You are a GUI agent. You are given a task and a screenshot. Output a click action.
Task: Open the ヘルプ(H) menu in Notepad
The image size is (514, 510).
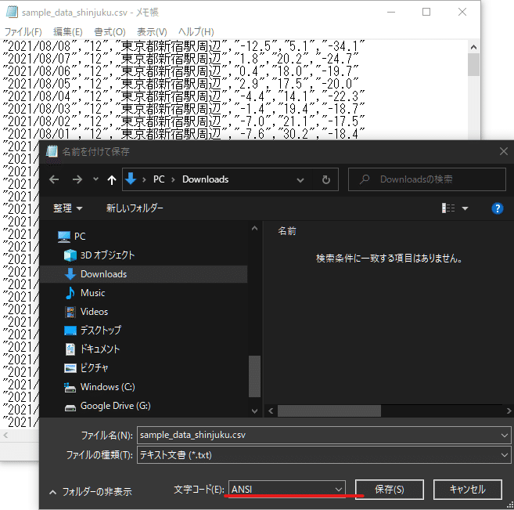(196, 32)
